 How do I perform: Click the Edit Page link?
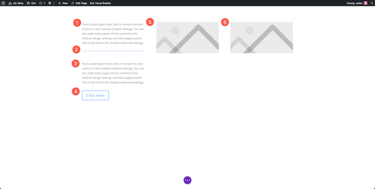[x=79, y=3]
